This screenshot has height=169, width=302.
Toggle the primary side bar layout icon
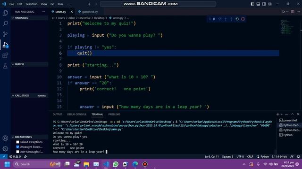(x=252, y=4)
